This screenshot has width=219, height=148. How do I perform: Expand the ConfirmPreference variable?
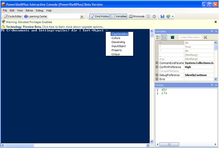point(157,67)
